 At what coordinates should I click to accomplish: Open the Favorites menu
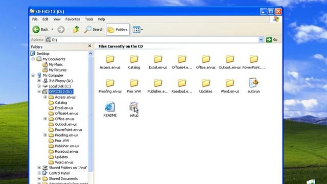73,19
